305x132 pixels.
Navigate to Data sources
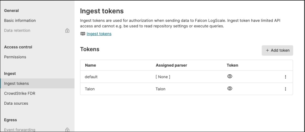(x=16, y=103)
